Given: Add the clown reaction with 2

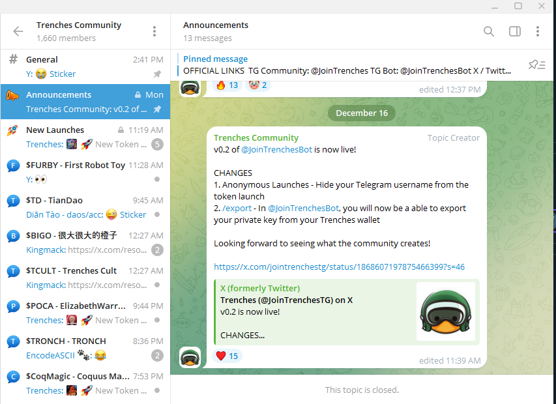Looking at the screenshot, I should pyautogui.click(x=257, y=85).
